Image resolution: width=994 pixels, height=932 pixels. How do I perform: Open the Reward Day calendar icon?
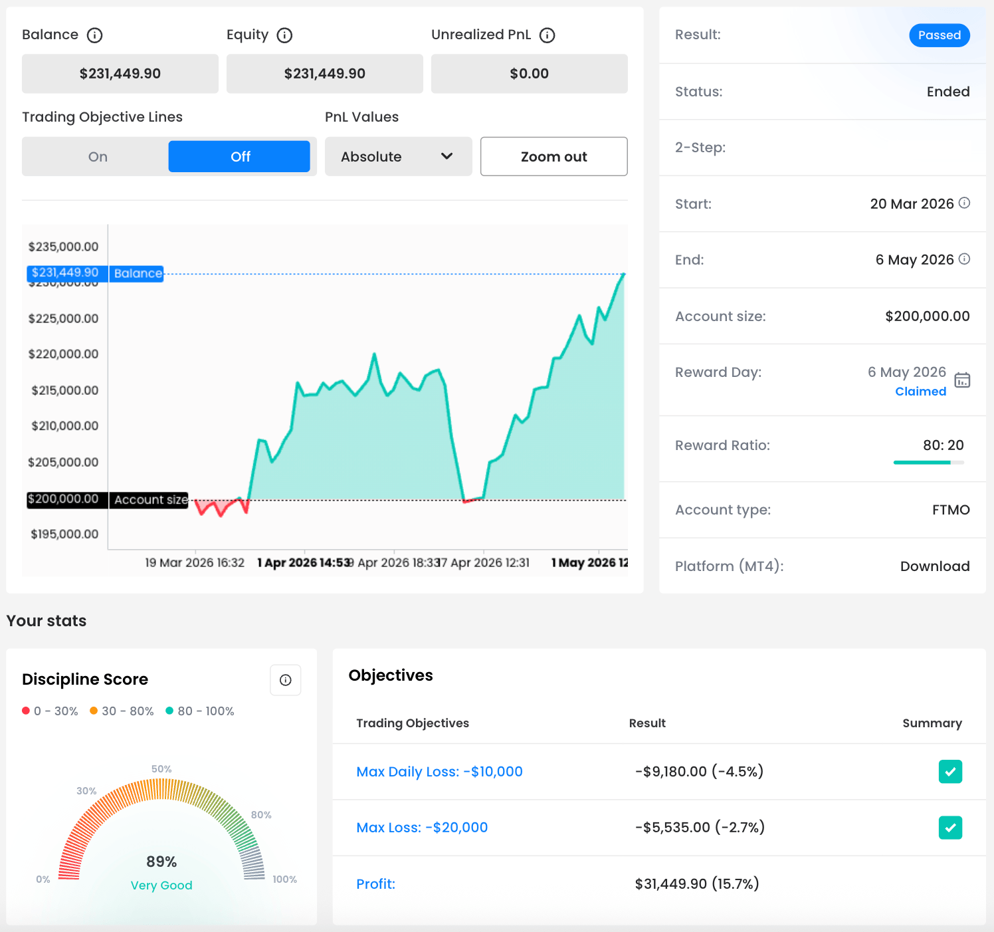click(962, 380)
